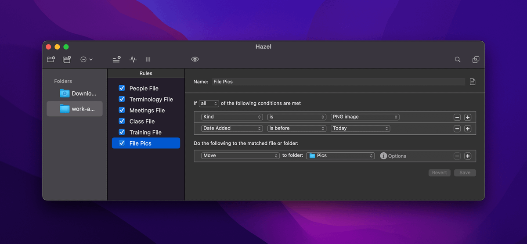This screenshot has width=527, height=244.
Task: Select the Terminology File rule
Action: pos(151,99)
